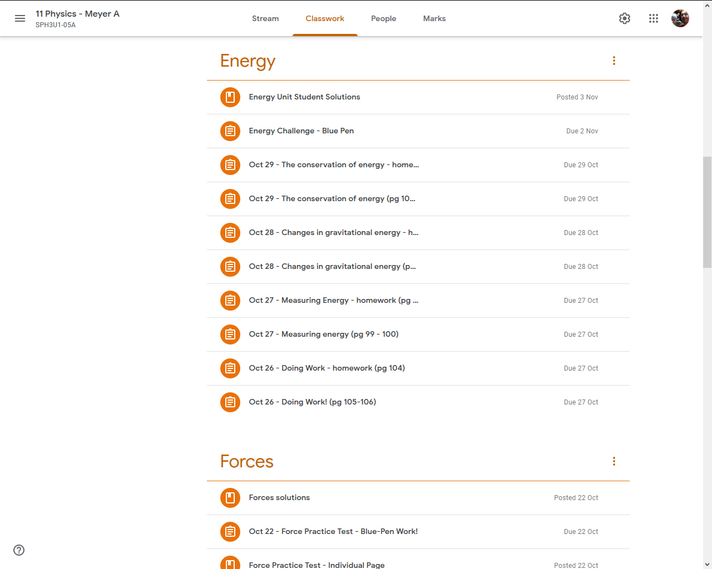Open class settings gear
This screenshot has width=712, height=569.
tap(625, 18)
